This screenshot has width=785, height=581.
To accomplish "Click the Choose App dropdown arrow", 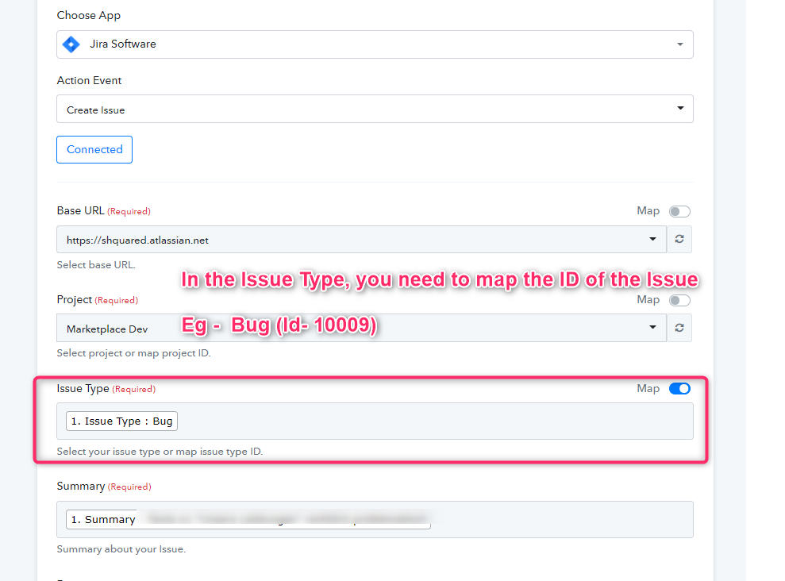I will tap(680, 44).
